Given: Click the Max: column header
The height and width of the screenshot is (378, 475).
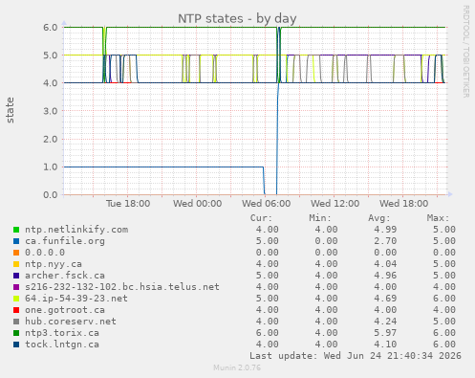Looking at the screenshot, I should click(x=438, y=218).
